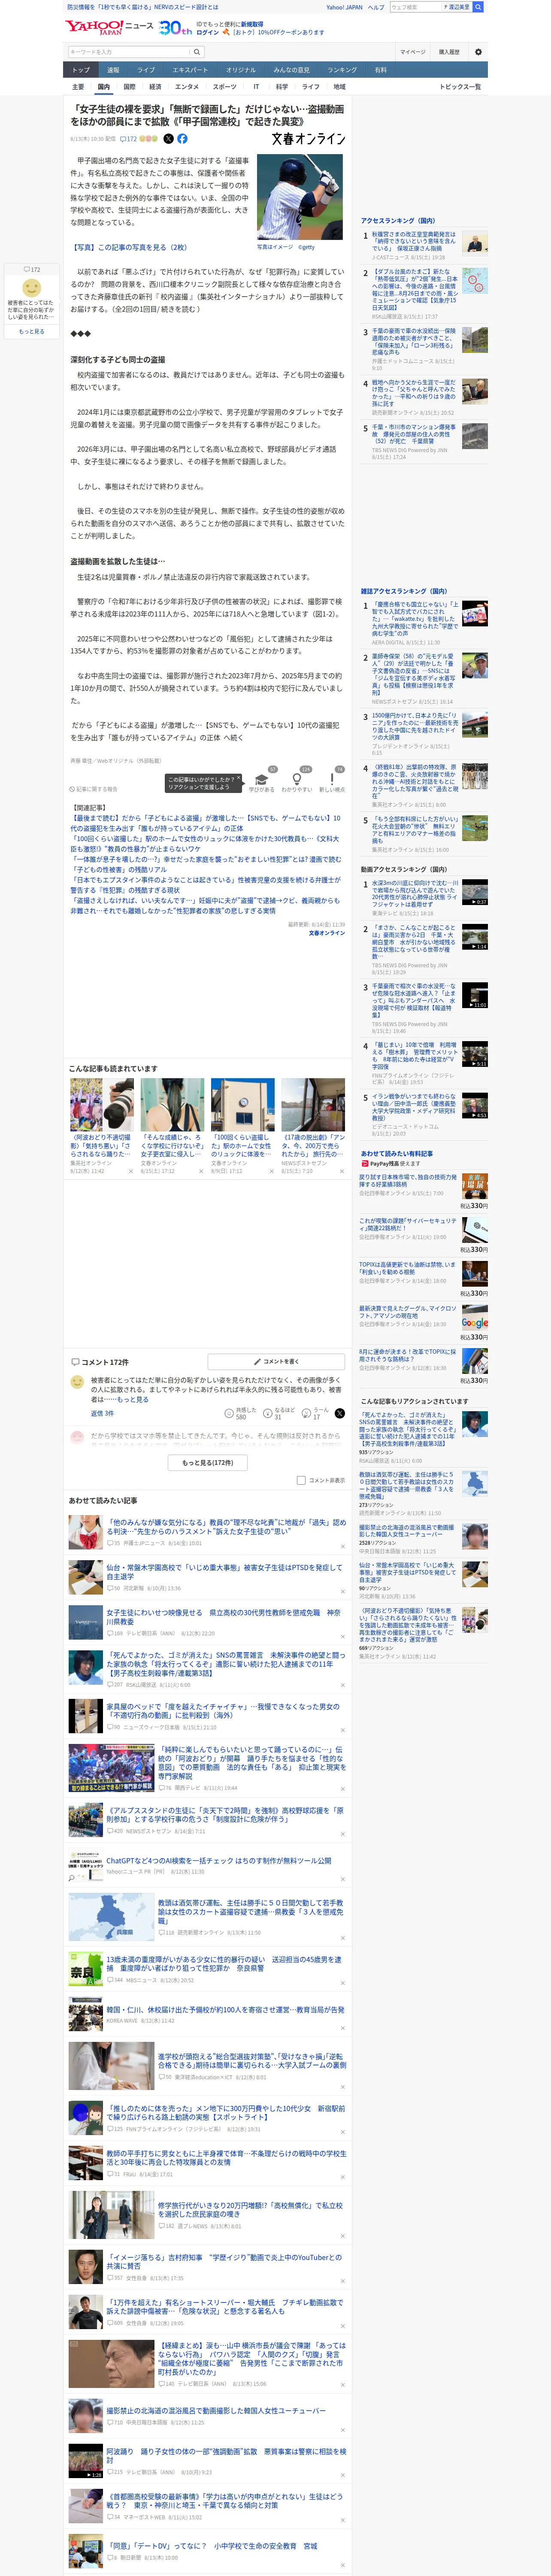Select the スポーツ category tab
The image size is (551, 2576).
[225, 87]
